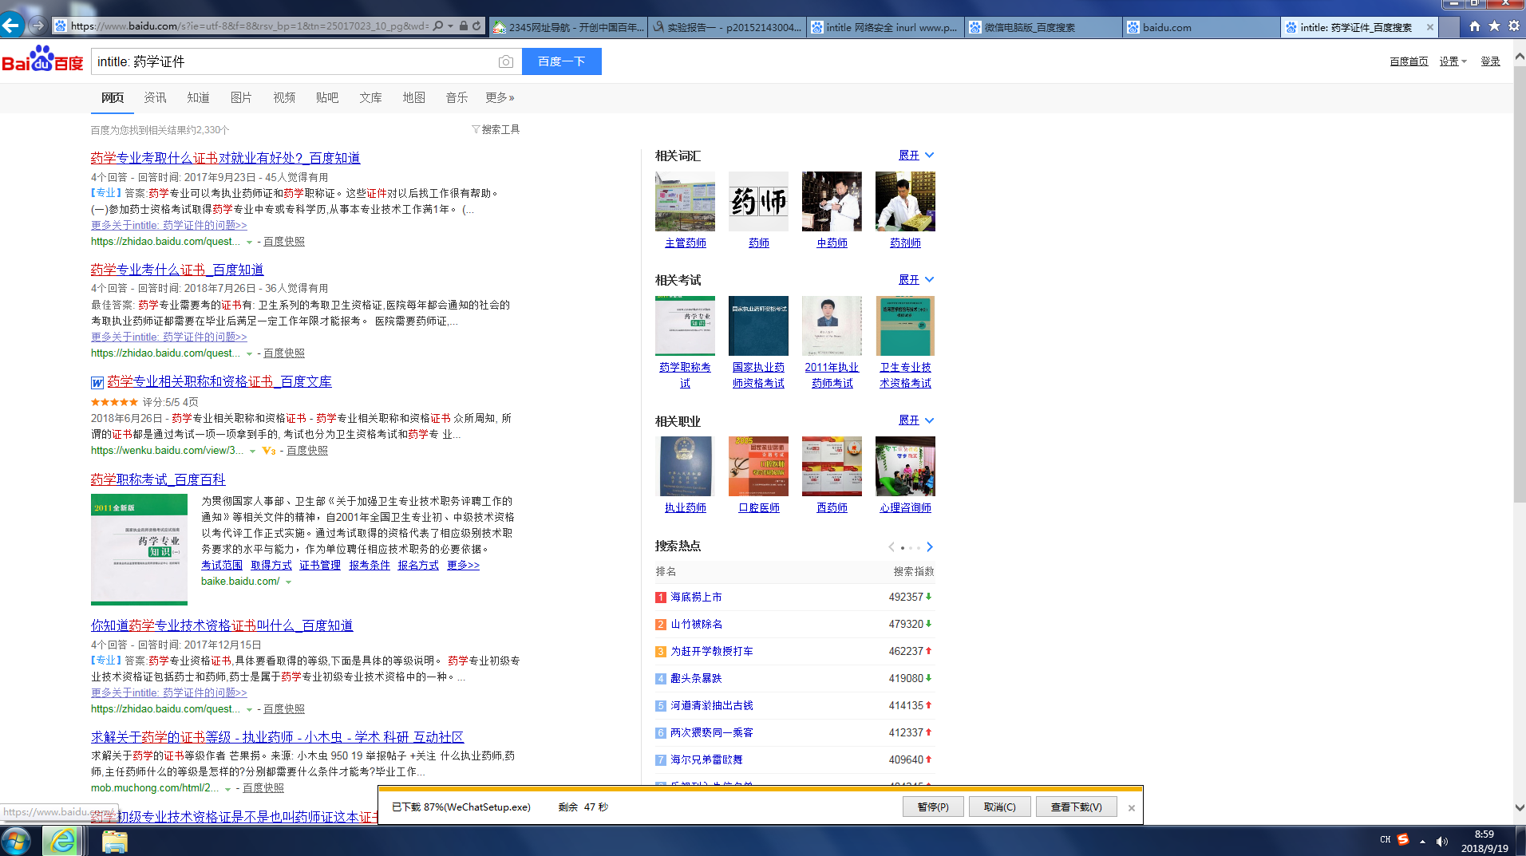The width and height of the screenshot is (1526, 856).
Task: Switch to 贴吧 search tab
Action: pyautogui.click(x=327, y=97)
